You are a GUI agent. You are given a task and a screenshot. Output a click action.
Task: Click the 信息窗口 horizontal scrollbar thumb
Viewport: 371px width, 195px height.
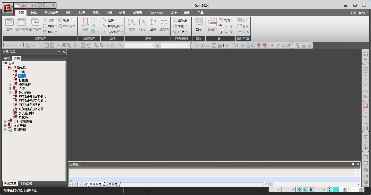(270, 184)
